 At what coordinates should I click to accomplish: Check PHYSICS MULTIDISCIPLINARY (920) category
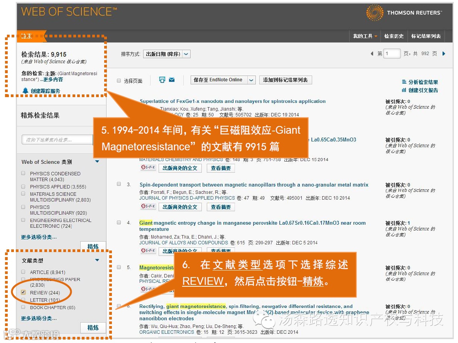coord(23,207)
